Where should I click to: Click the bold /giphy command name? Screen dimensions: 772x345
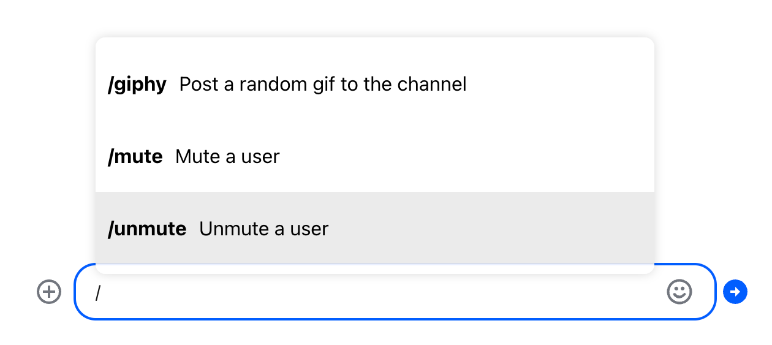tap(137, 85)
